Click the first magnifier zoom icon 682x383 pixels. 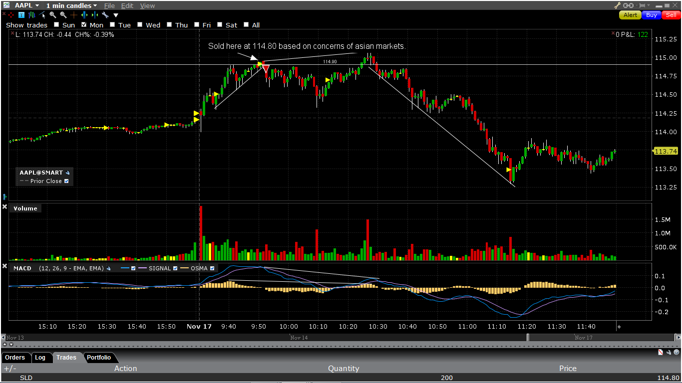[53, 15]
